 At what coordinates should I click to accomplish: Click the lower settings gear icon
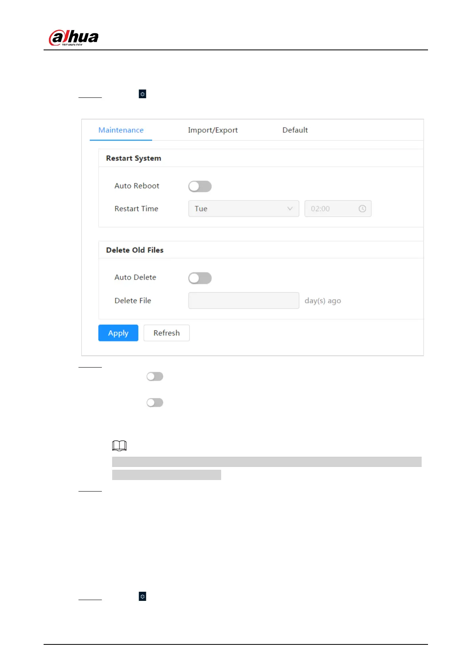point(142,596)
